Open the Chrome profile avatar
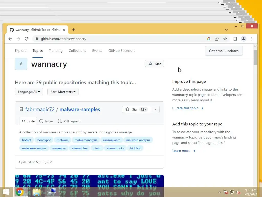 click(x=244, y=39)
